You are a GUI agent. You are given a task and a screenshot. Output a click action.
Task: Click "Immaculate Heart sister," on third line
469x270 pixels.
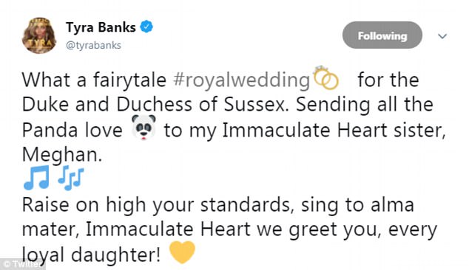pos(334,131)
